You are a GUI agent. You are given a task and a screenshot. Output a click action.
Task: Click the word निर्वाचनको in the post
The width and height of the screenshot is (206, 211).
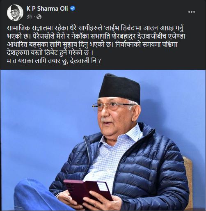[128, 45]
